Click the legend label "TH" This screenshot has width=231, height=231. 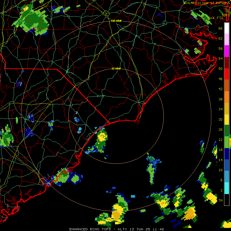(220, 200)
